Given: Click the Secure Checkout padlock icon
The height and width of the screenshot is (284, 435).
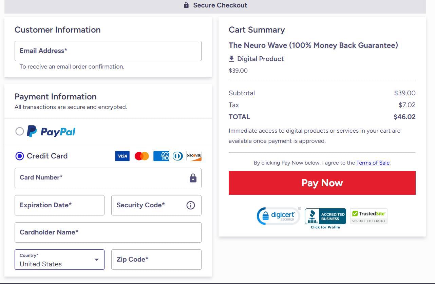Looking at the screenshot, I should pos(186,5).
